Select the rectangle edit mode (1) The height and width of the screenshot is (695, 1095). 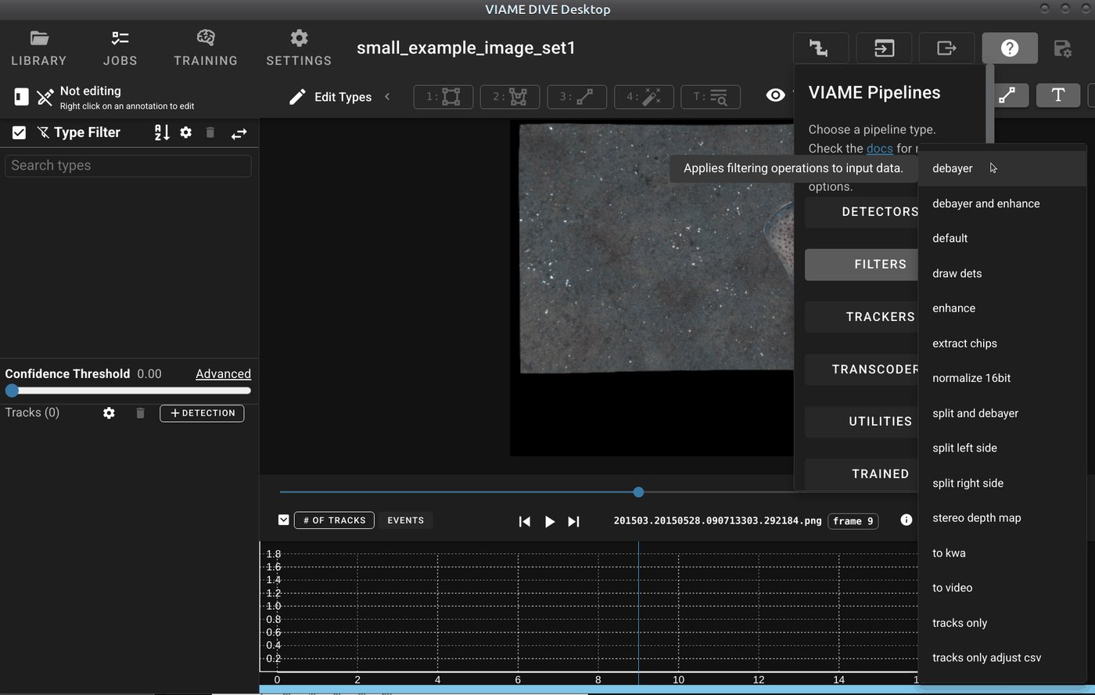click(x=443, y=97)
